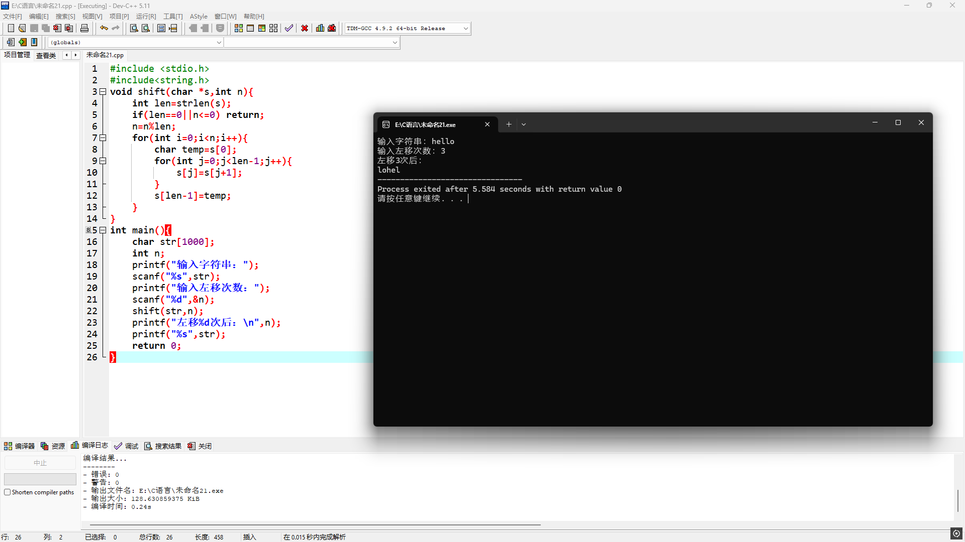The width and height of the screenshot is (965, 542).
Task: Click the syntax check checkmark icon
Action: [289, 28]
